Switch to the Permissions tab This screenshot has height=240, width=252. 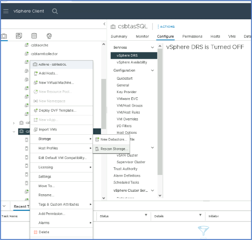[192, 37]
